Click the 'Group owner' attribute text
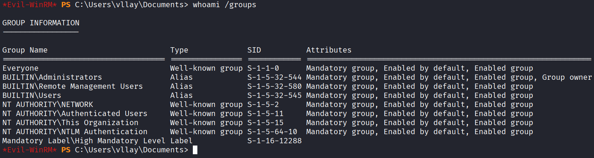The image size is (594, 158). click(567, 77)
